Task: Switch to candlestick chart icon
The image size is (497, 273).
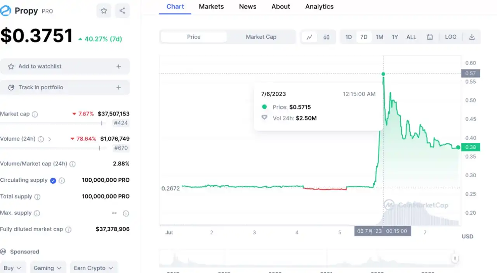Action: pyautogui.click(x=327, y=37)
